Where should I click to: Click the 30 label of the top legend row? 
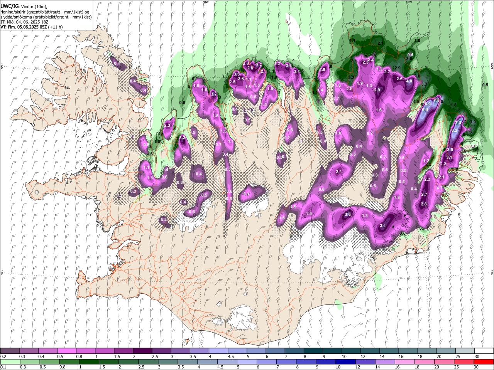[x=477, y=357]
